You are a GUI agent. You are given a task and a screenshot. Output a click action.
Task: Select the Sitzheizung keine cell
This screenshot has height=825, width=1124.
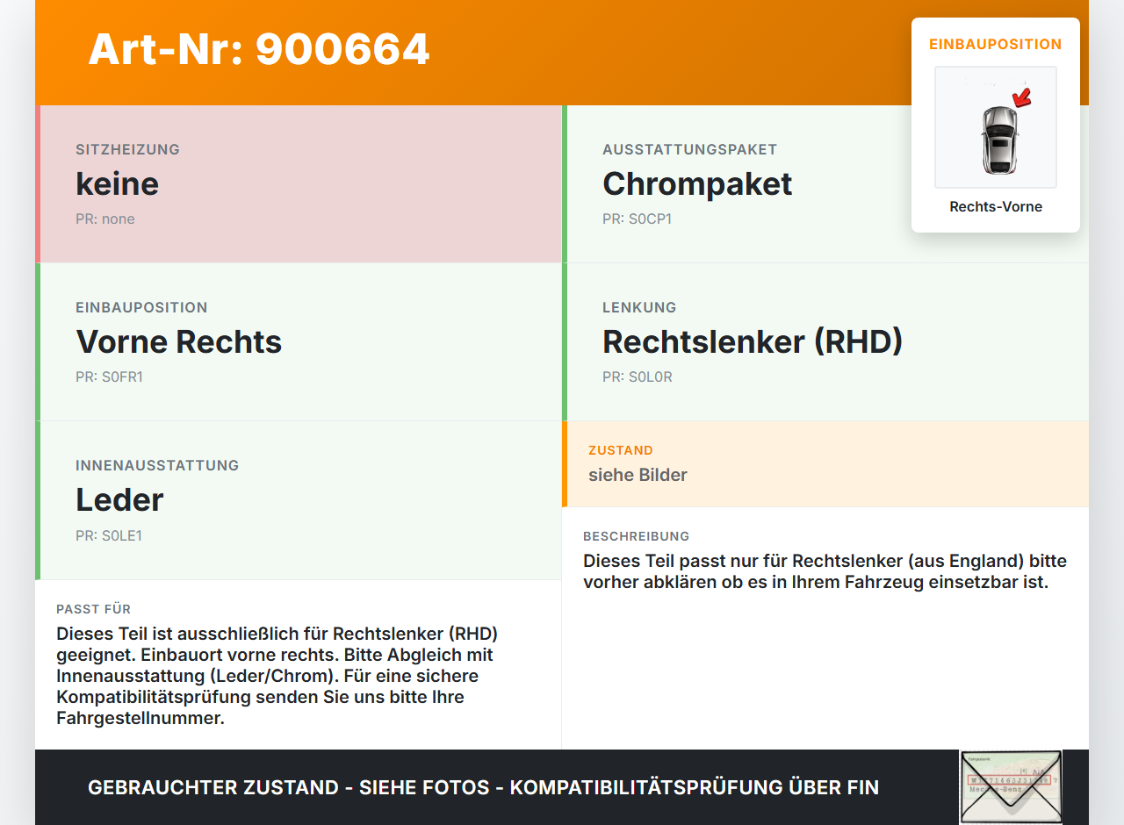click(299, 184)
